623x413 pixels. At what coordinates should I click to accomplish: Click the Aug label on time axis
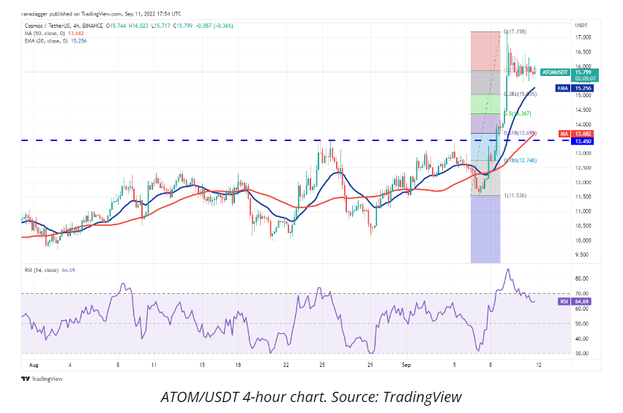[x=34, y=365]
